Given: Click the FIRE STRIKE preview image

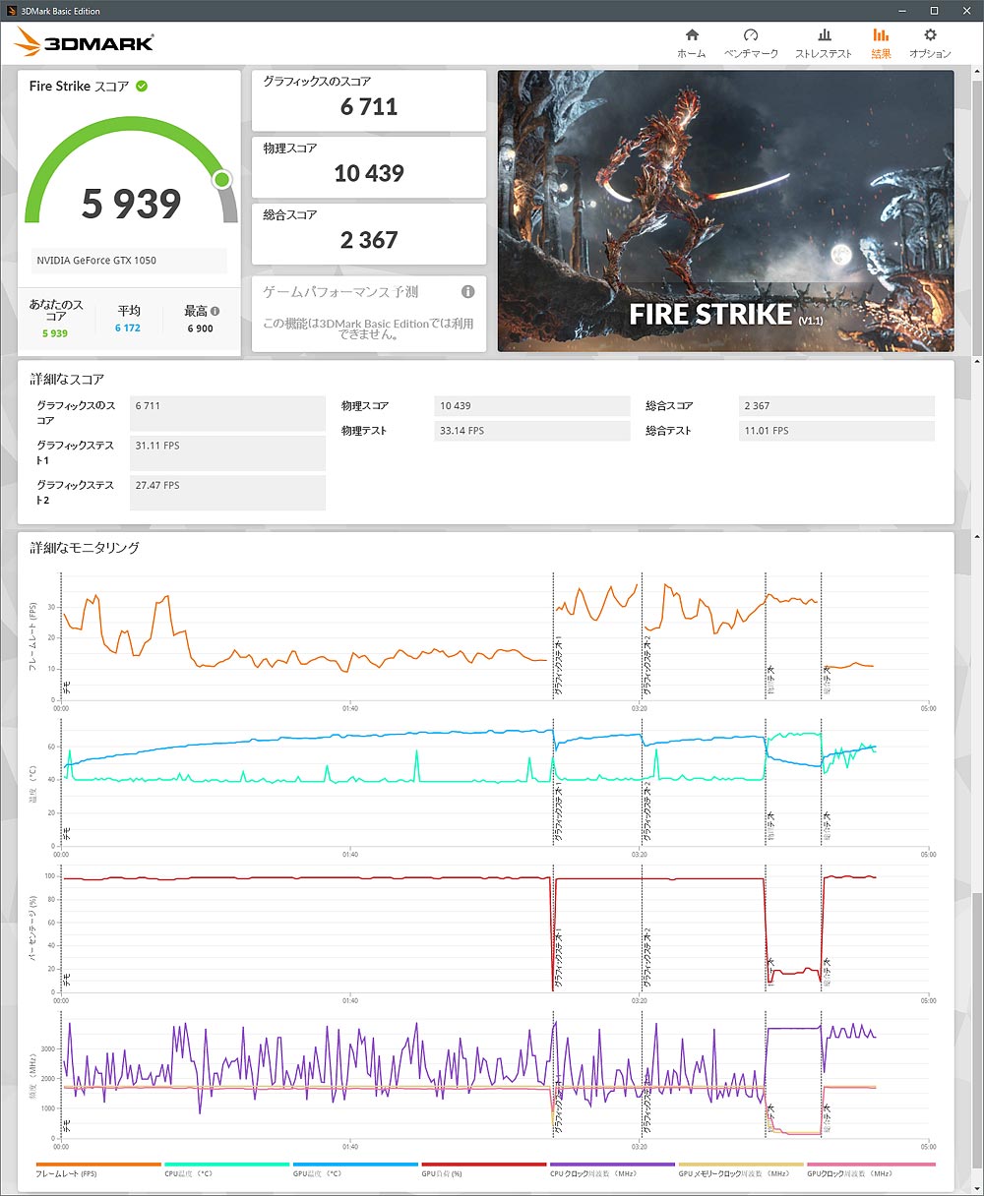Looking at the screenshot, I should 725,210.
